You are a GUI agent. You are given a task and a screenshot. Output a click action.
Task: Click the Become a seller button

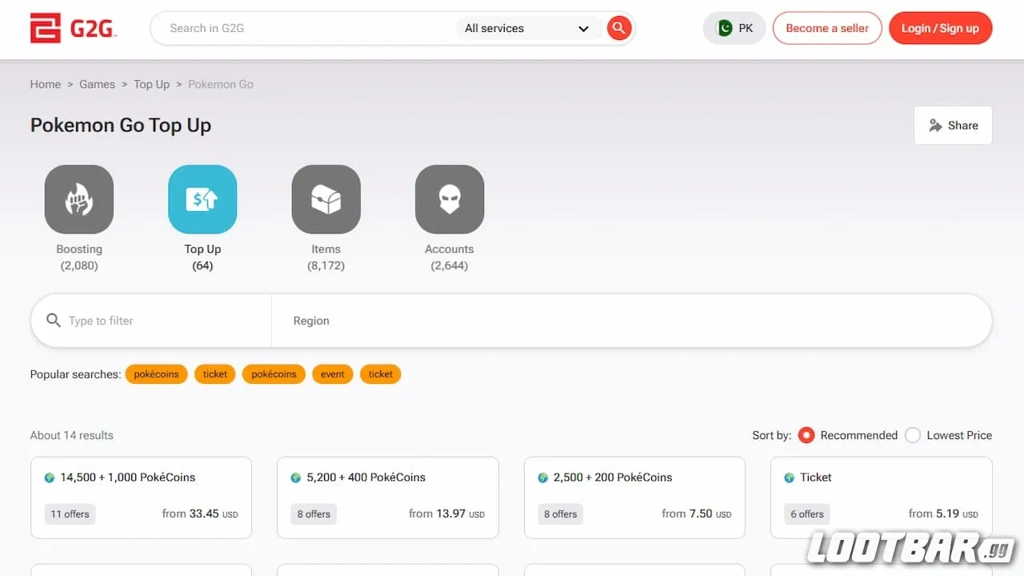tap(826, 28)
